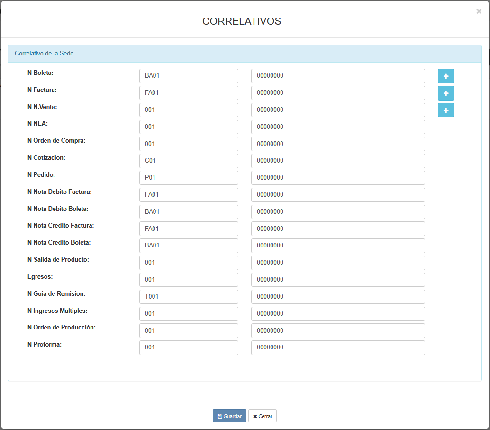Focus the N Proforma series field
The height and width of the screenshot is (430, 490).
click(x=189, y=348)
